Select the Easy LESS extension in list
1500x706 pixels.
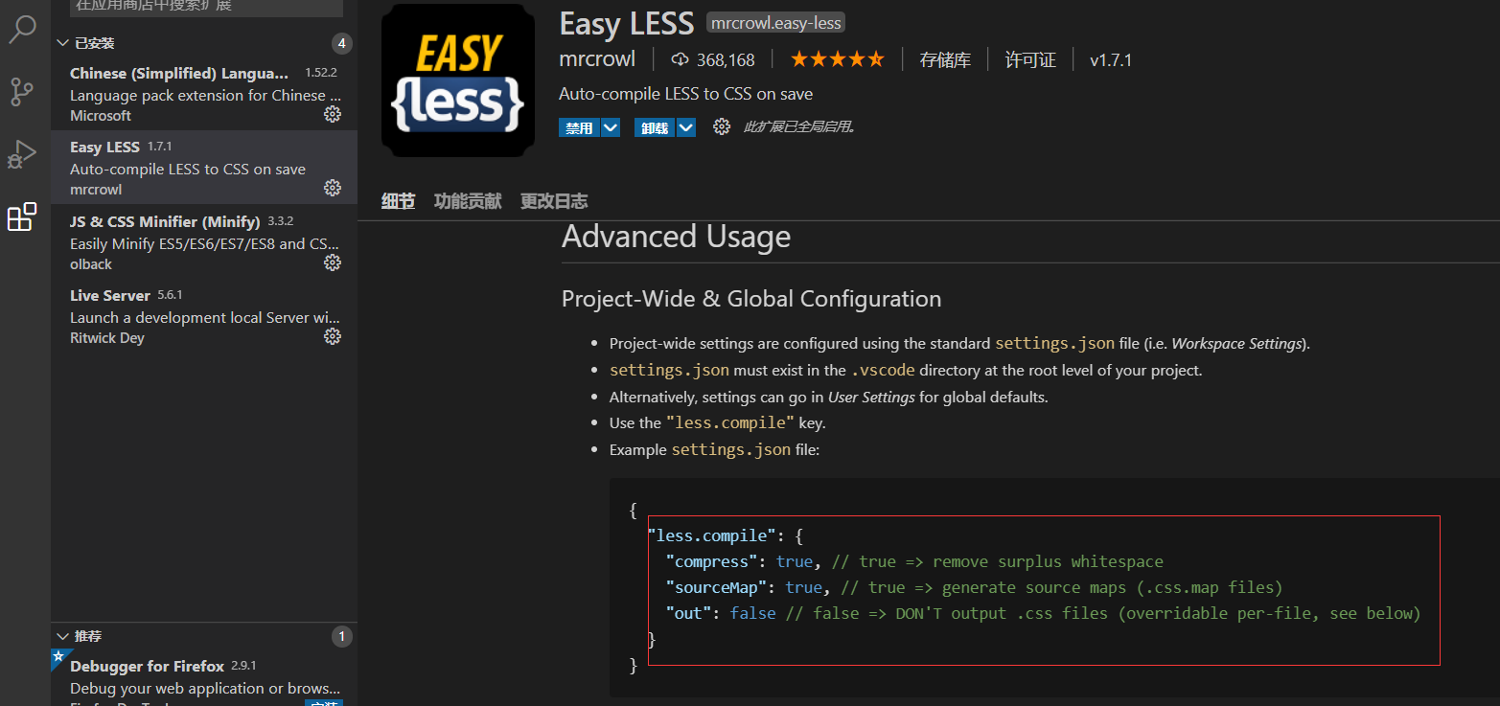[204, 168]
